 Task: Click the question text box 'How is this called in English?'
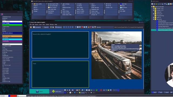coord(60,45)
